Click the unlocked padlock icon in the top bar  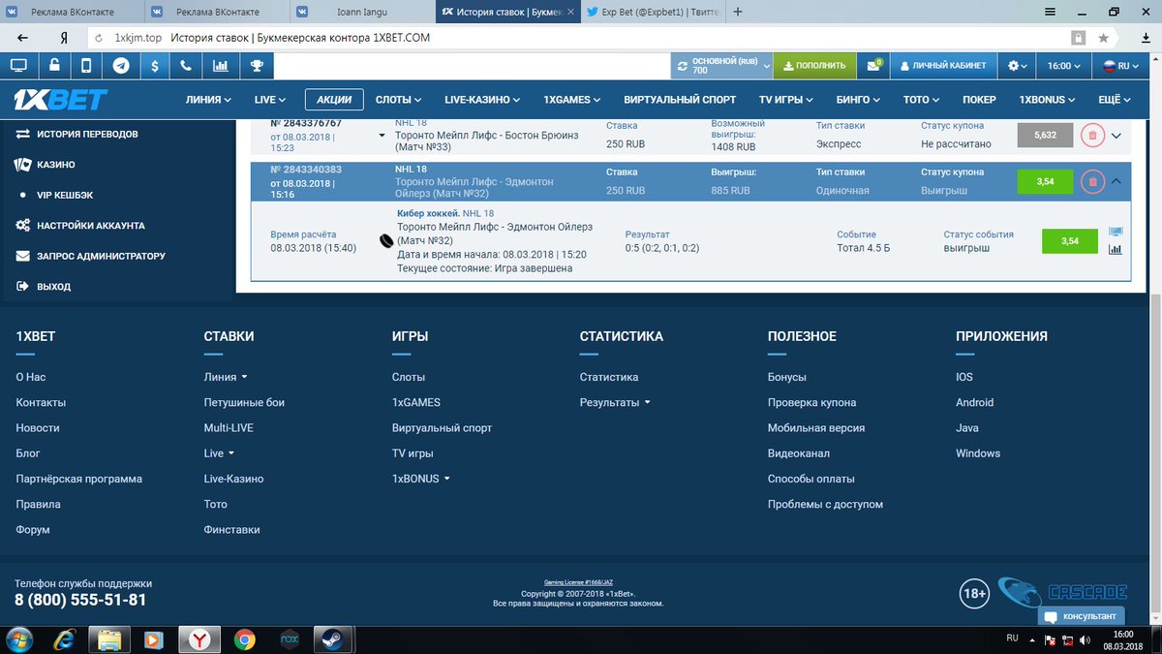[x=53, y=66]
